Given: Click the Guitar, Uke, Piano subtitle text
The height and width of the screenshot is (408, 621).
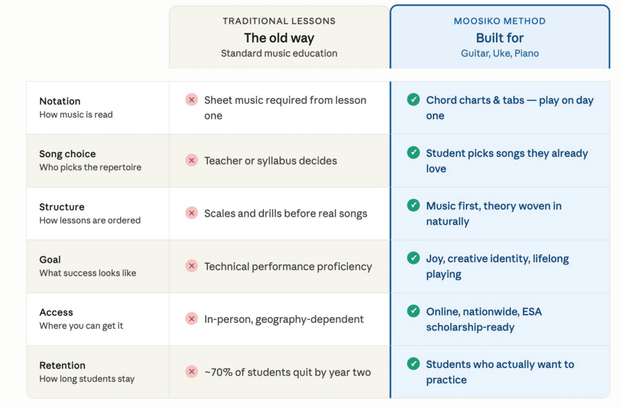Looking at the screenshot, I should click(x=500, y=53).
